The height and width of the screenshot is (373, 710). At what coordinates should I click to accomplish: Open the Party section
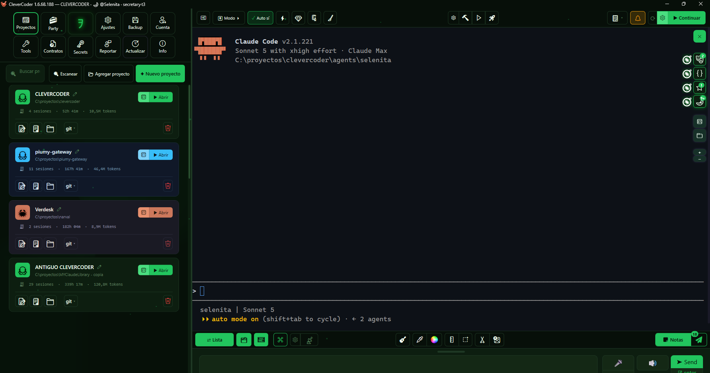[x=53, y=23]
